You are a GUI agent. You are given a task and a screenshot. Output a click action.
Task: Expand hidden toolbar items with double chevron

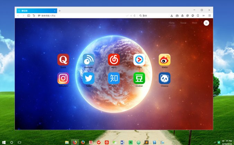204,16
